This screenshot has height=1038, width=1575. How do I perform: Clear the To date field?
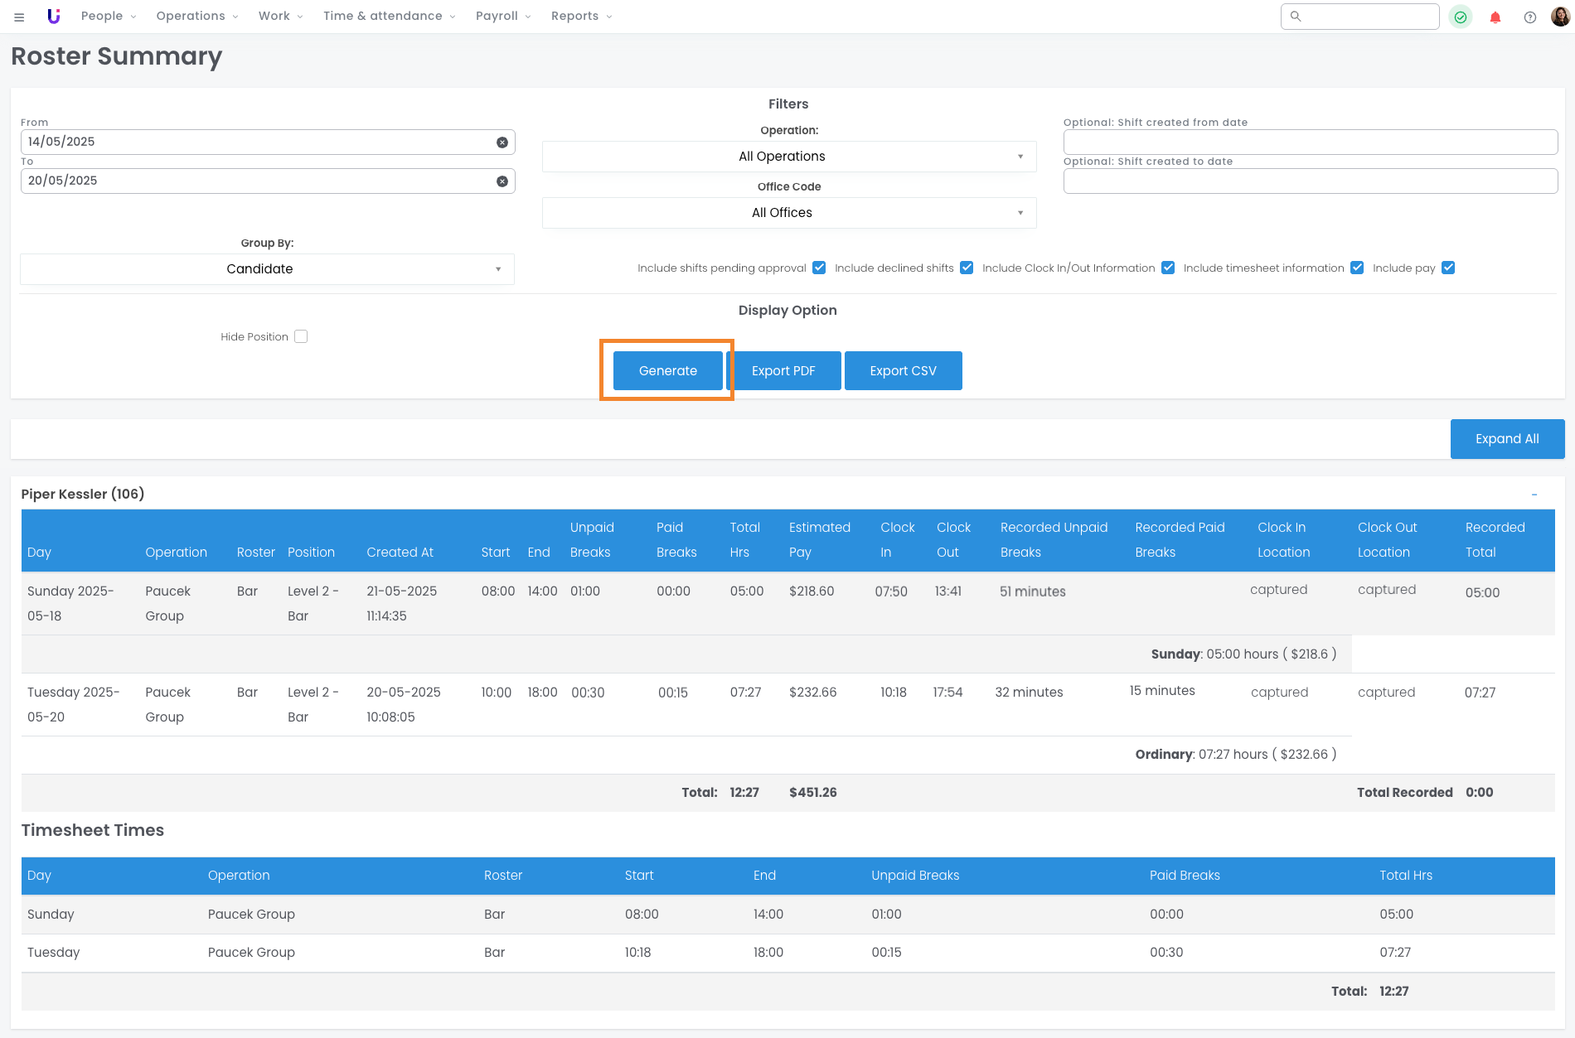click(x=502, y=181)
